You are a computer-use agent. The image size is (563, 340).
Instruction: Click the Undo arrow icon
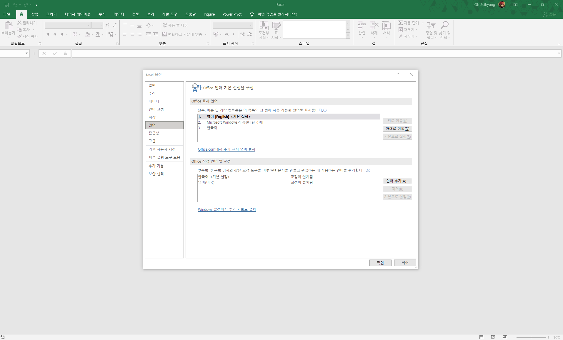(x=15, y=5)
